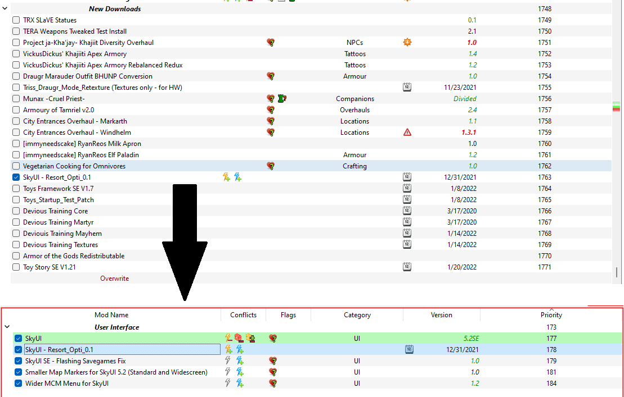Collapse the User Interface separator
This screenshot has height=397, width=624.
[7, 327]
